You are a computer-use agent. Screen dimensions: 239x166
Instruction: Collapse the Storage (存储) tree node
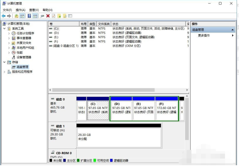pos(4,62)
